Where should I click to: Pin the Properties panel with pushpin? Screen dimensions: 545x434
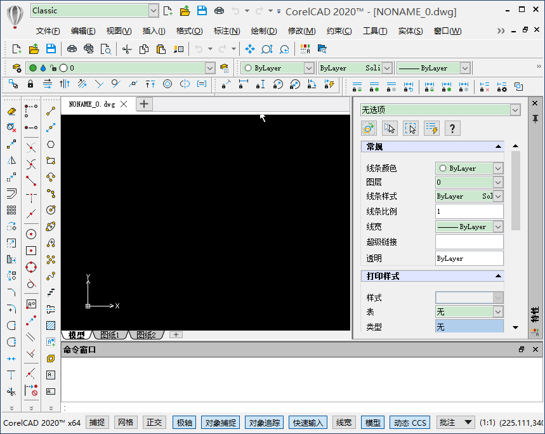point(535,119)
